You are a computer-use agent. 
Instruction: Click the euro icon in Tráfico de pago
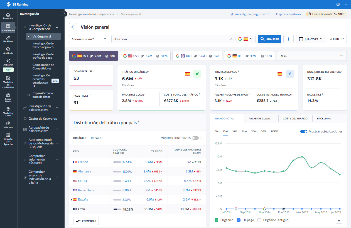(290, 74)
